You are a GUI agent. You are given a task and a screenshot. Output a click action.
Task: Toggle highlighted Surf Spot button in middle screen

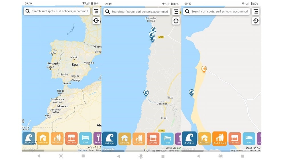pos(110,139)
